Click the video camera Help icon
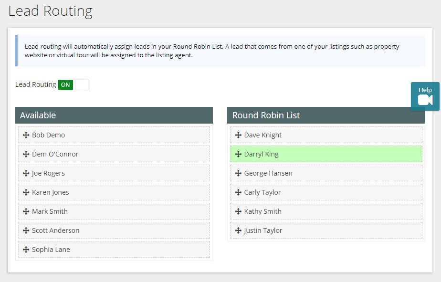This screenshot has height=282, width=441. point(425,99)
